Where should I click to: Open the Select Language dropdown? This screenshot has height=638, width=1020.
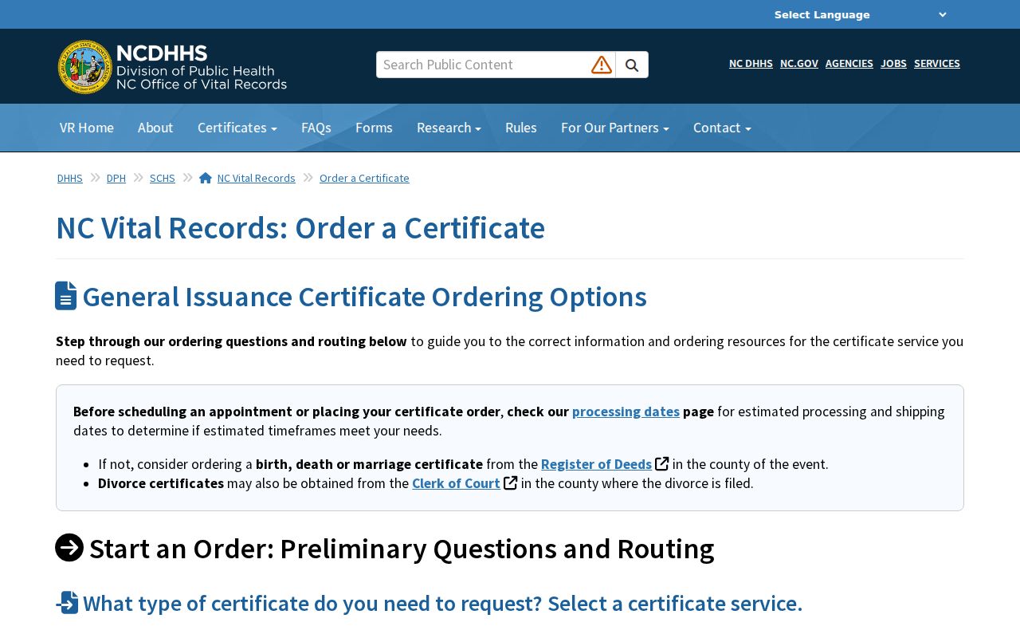(x=861, y=14)
